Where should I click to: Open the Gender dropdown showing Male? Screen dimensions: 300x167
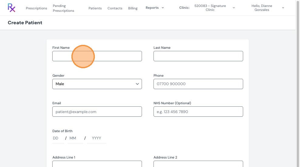coord(97,84)
